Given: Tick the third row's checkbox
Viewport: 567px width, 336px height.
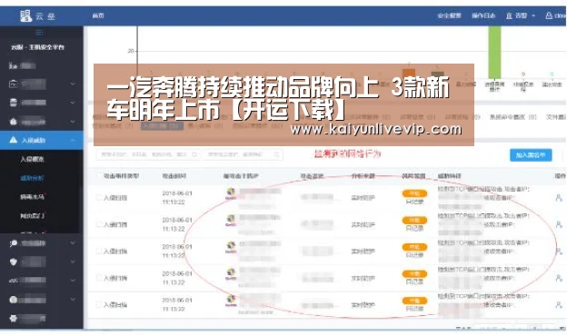Looking at the screenshot, I should point(99,252).
